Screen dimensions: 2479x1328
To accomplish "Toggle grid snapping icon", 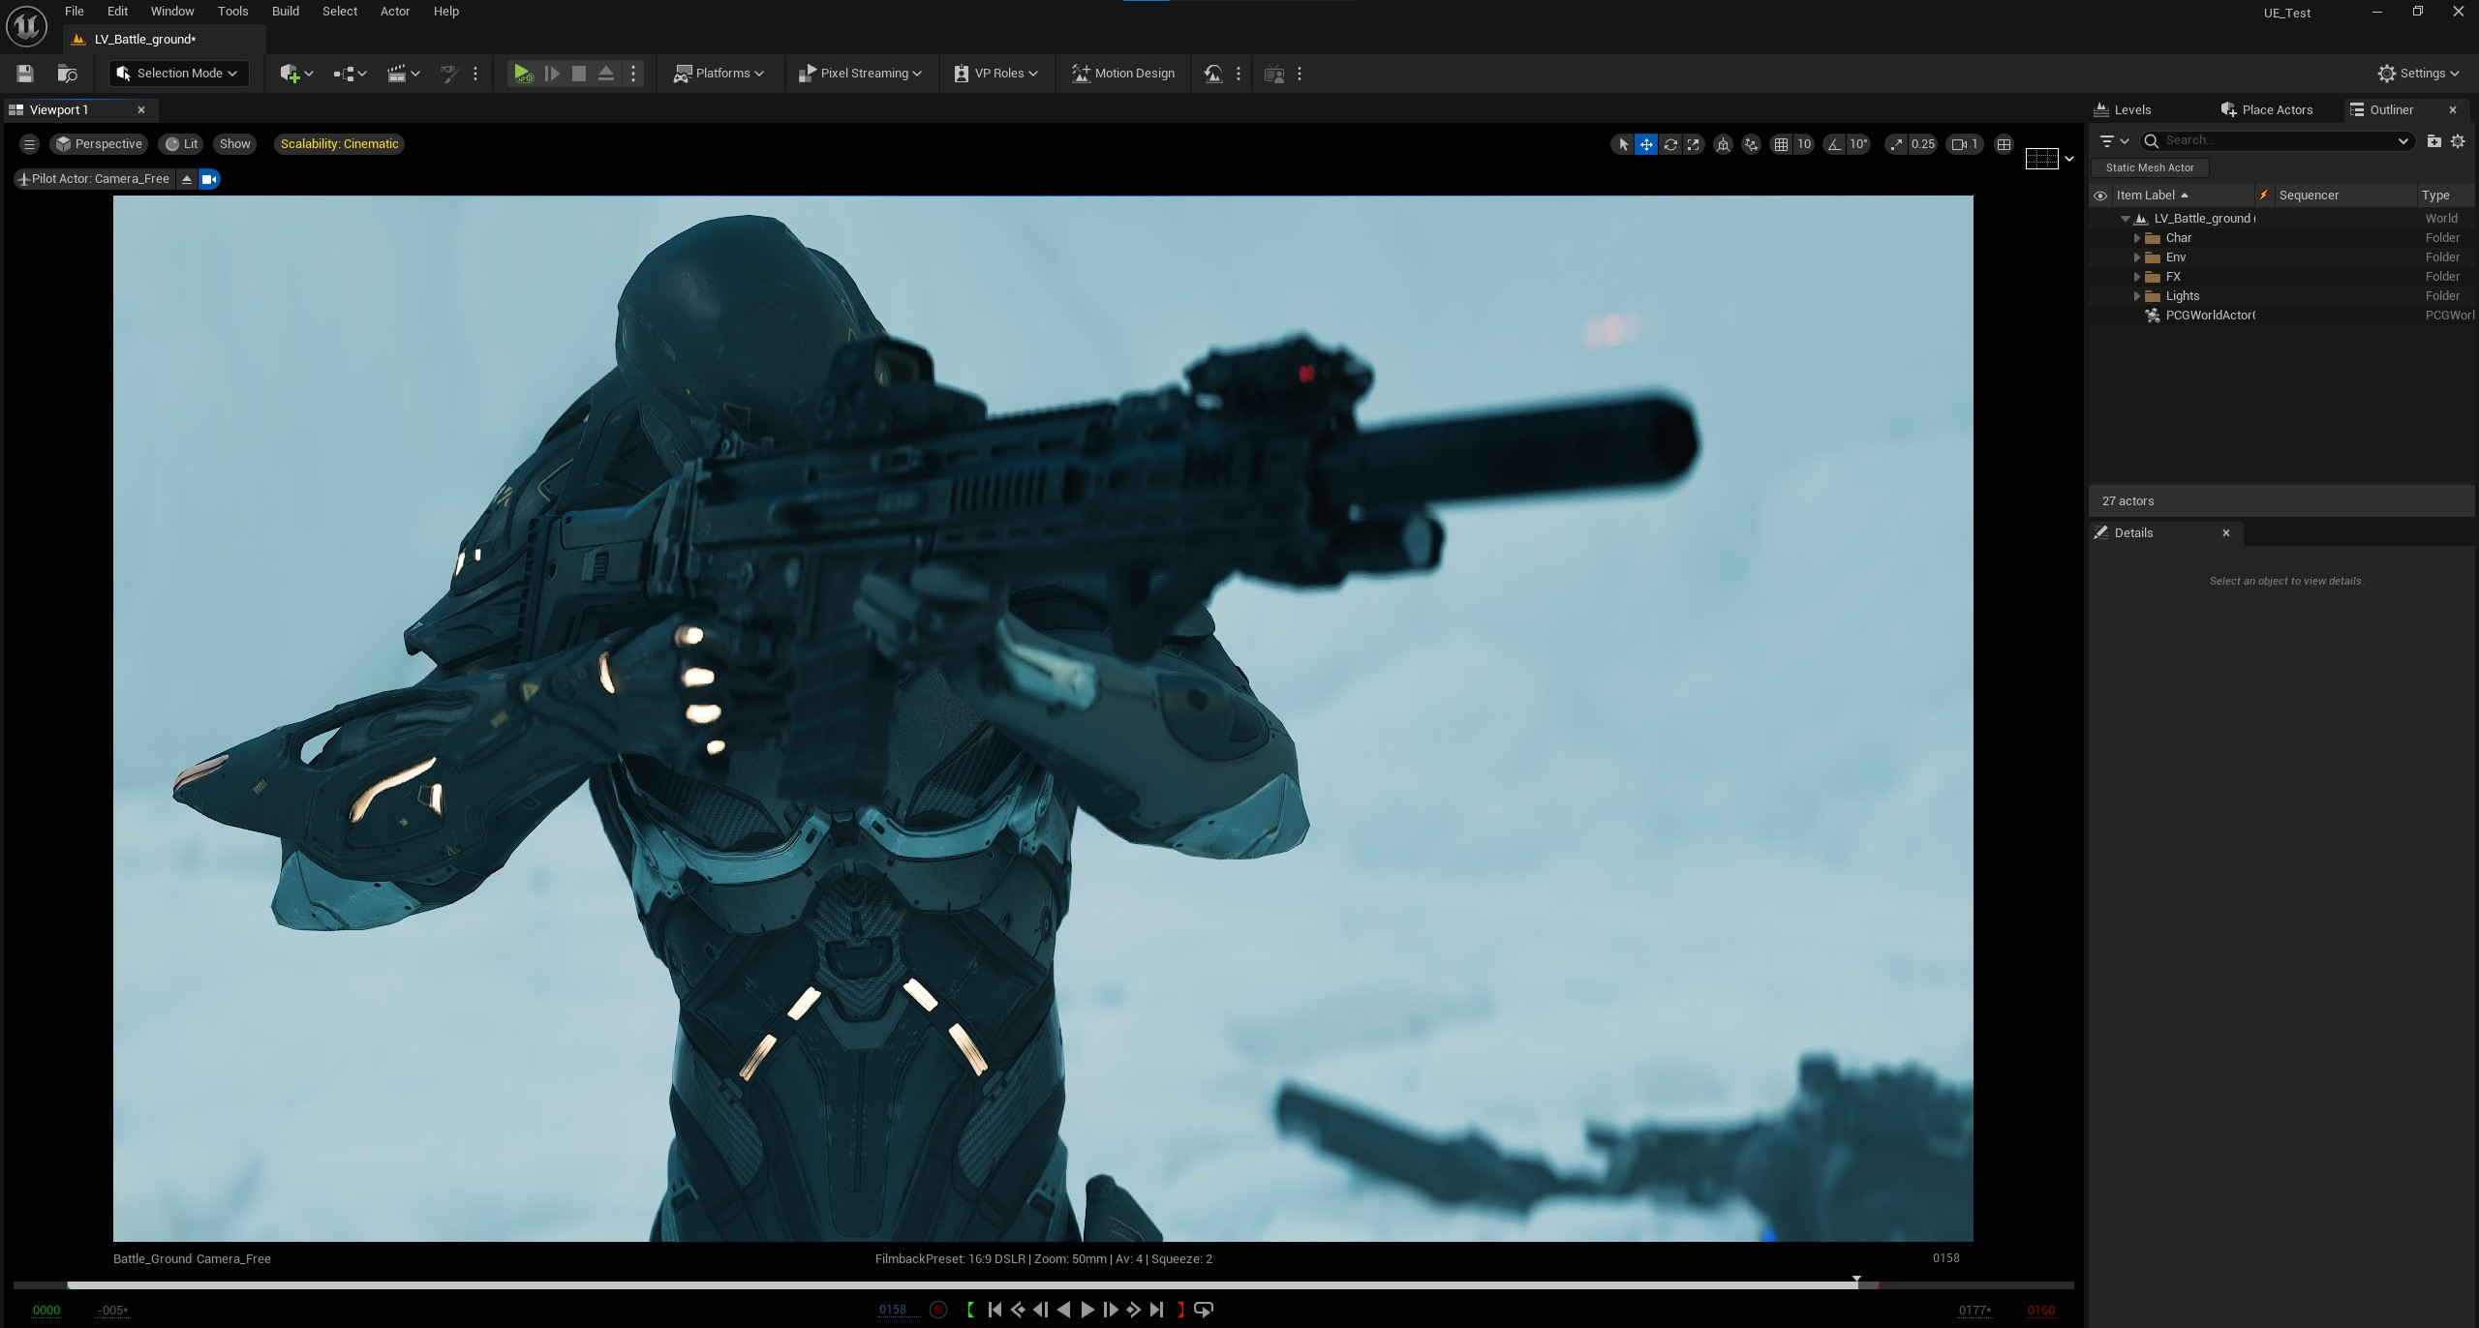I will click(x=1781, y=144).
